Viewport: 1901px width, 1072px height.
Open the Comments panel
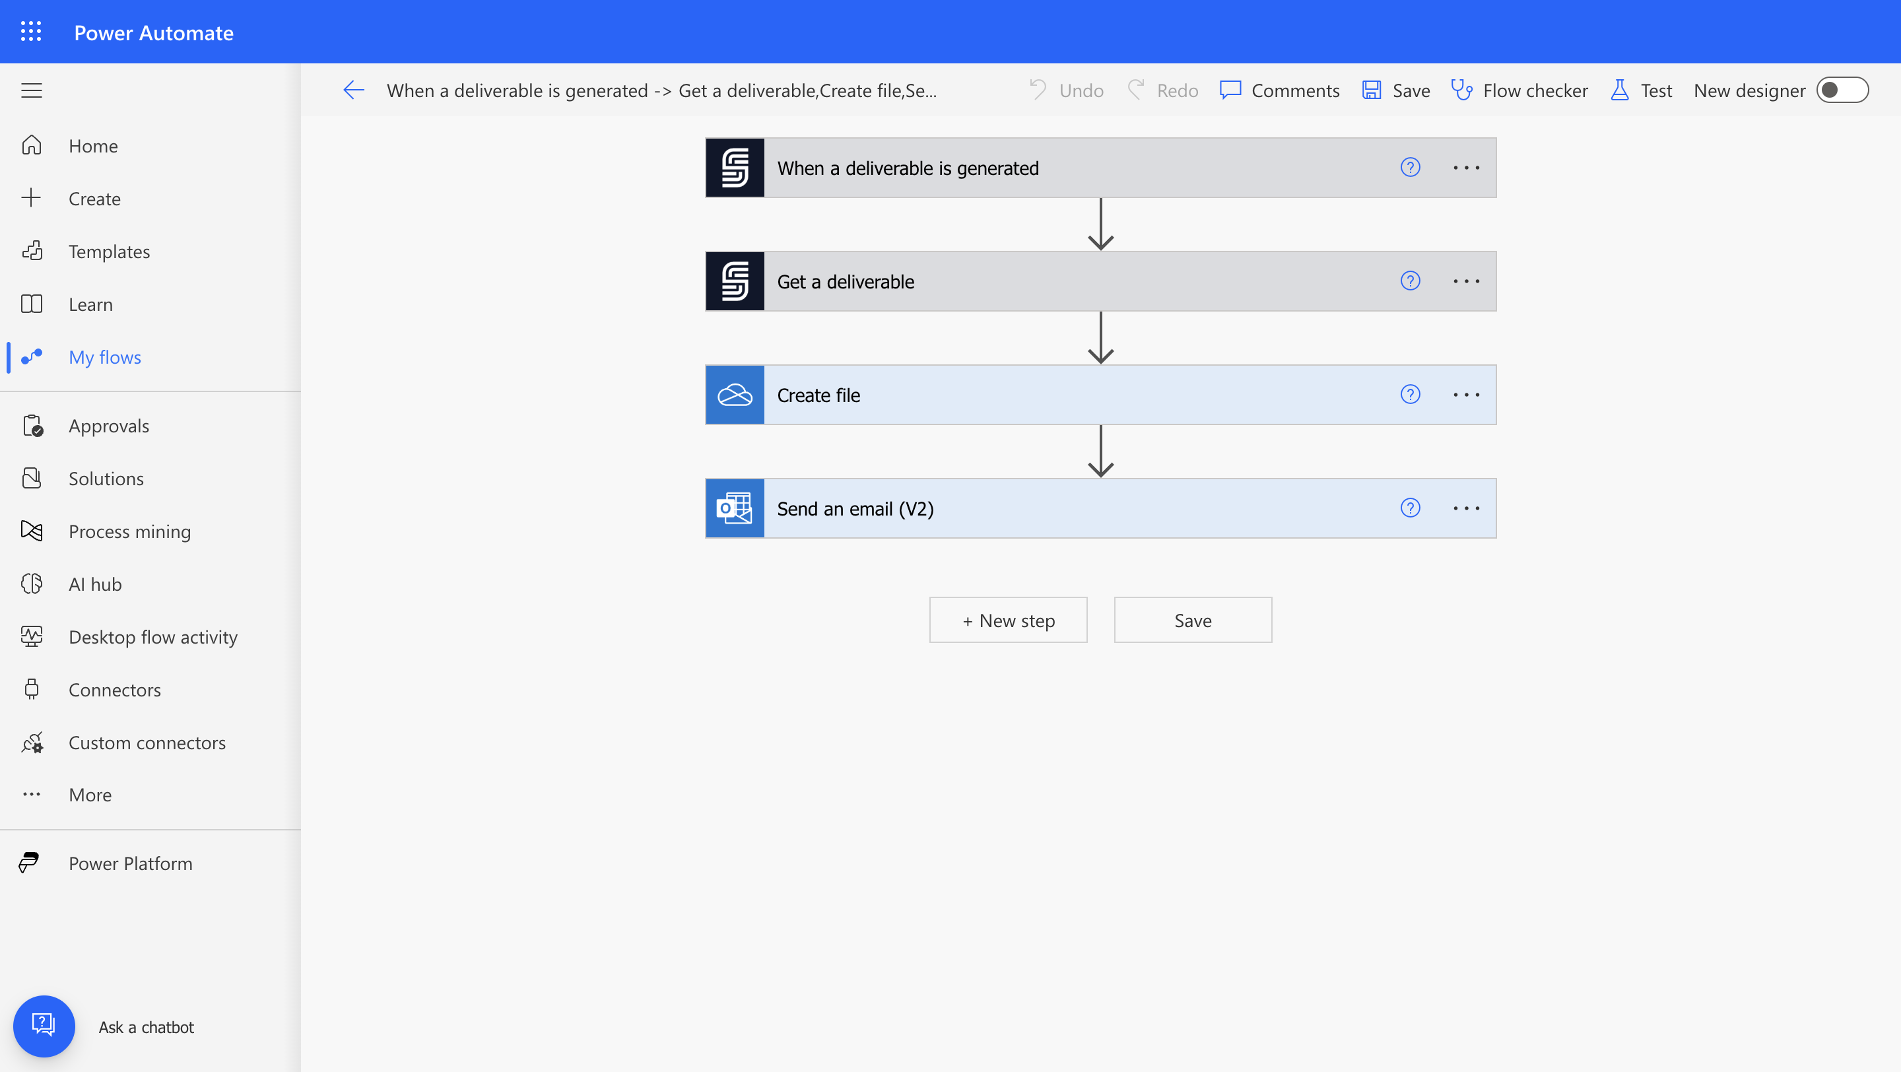[x=1280, y=90]
